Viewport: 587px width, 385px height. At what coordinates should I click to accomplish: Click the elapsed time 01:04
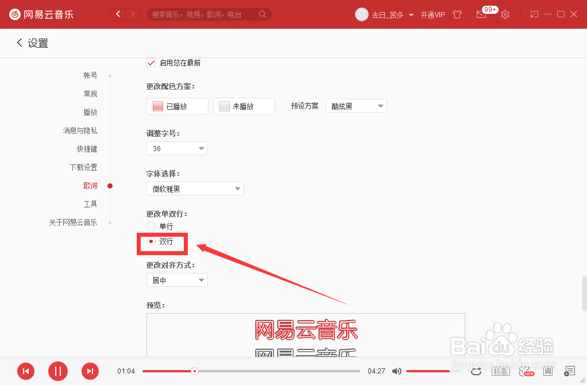[126, 371]
